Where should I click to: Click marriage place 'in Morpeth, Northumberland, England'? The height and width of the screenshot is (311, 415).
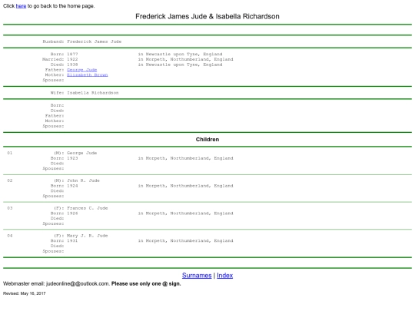point(185,59)
